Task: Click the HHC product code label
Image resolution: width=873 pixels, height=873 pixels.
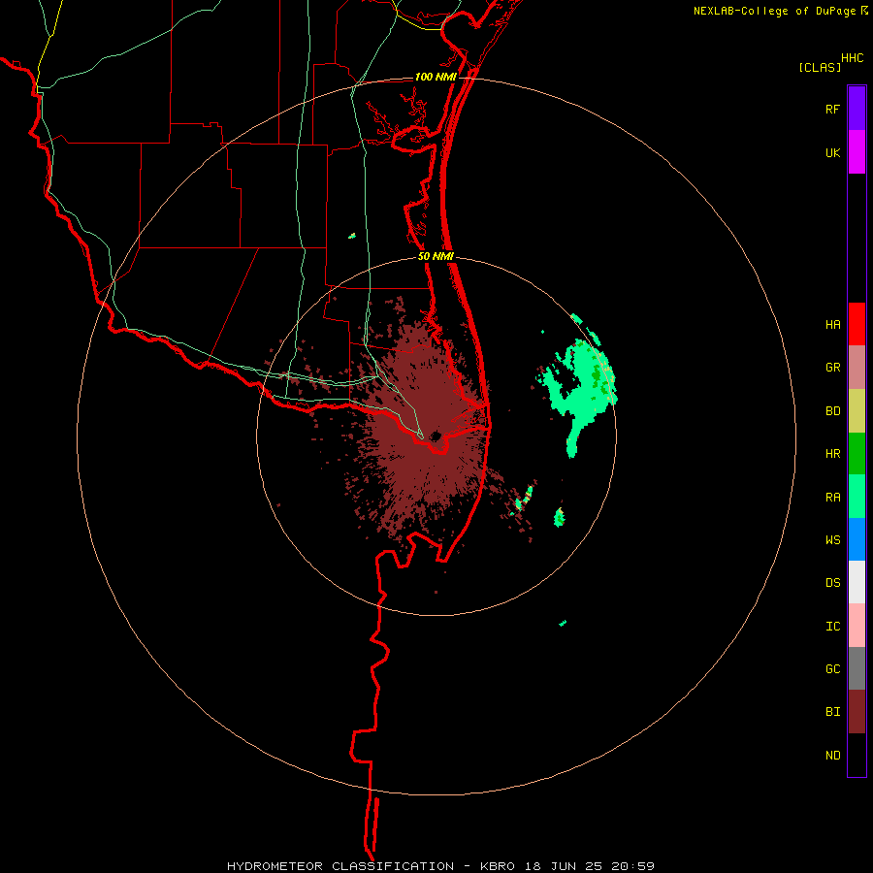Action: tap(852, 58)
